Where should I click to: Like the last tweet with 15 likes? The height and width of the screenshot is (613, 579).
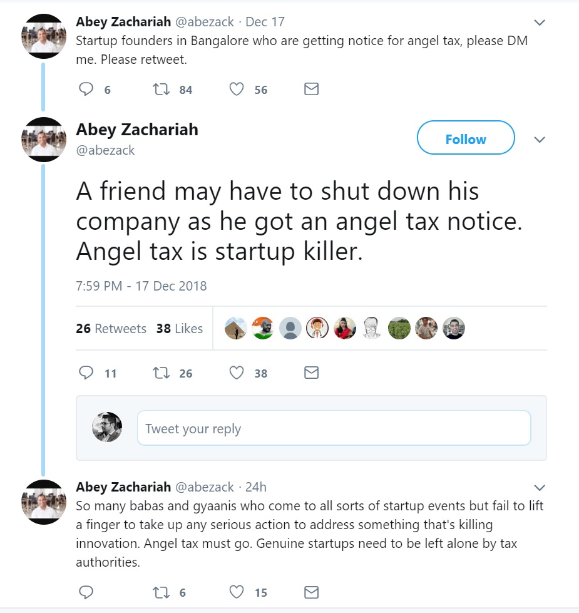point(237,592)
